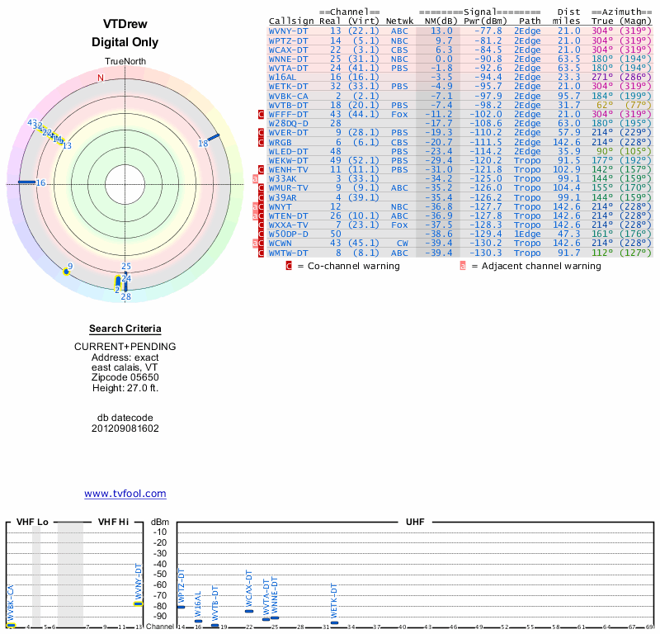660x634 pixels.
Task: Click the red N north marker on radar
Action: pos(101,78)
